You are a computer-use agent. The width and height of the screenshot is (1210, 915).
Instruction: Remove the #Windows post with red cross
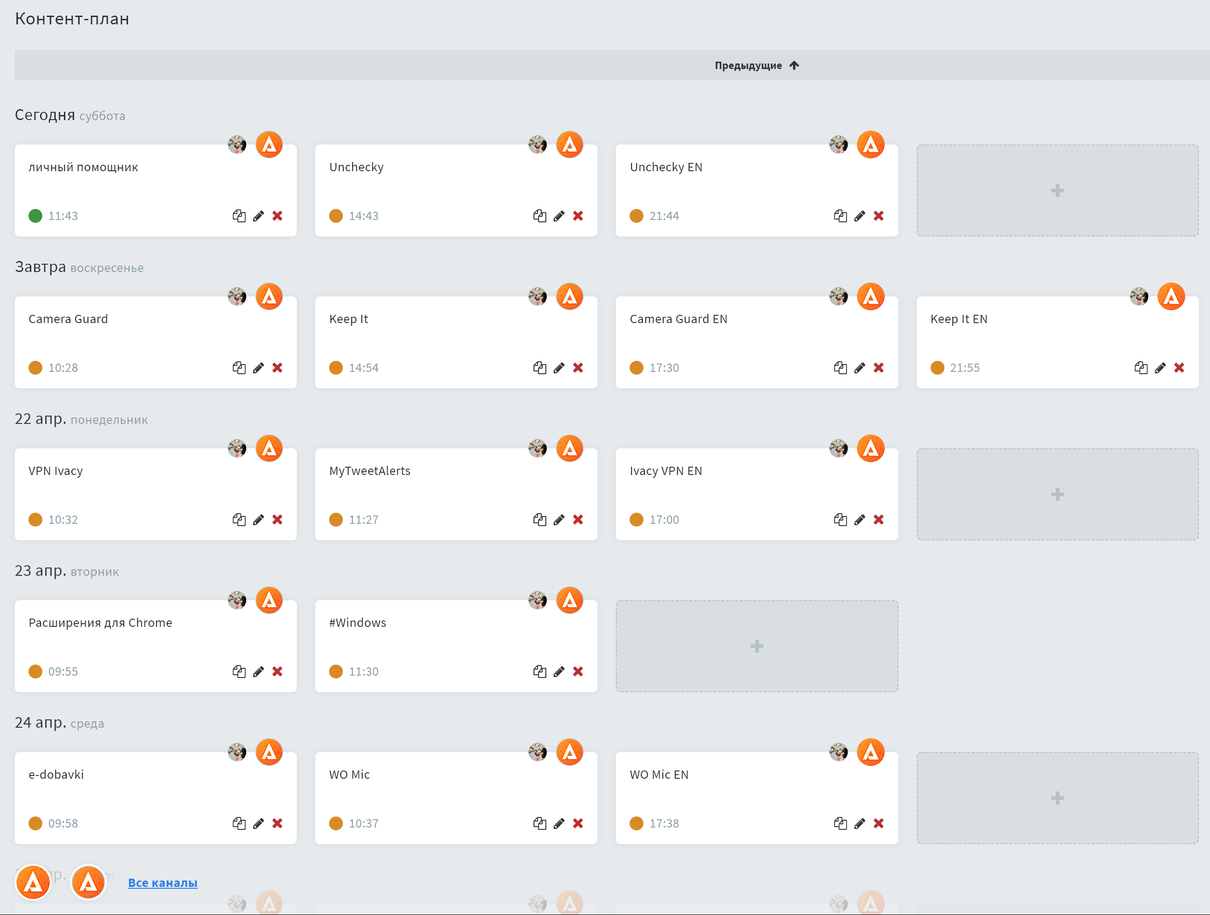pos(578,672)
